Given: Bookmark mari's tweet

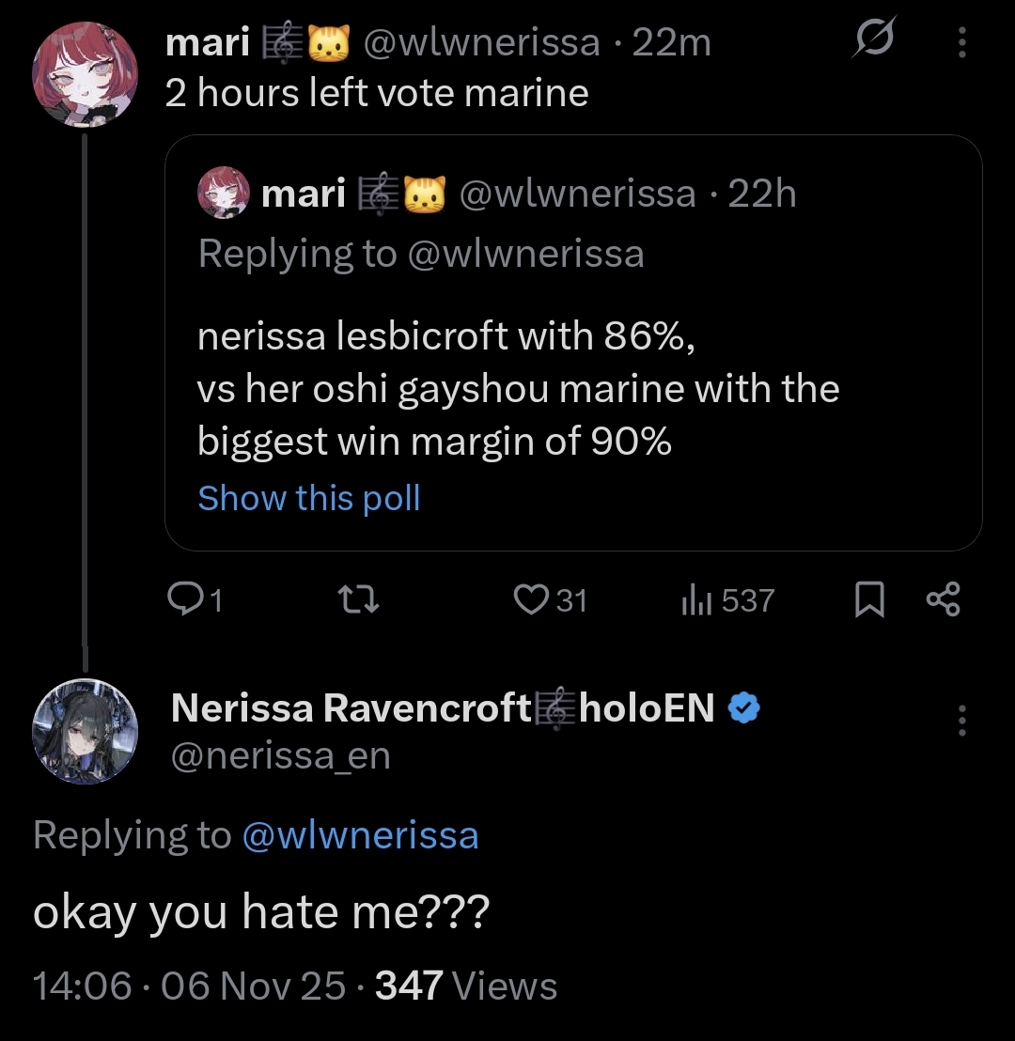Looking at the screenshot, I should [869, 600].
